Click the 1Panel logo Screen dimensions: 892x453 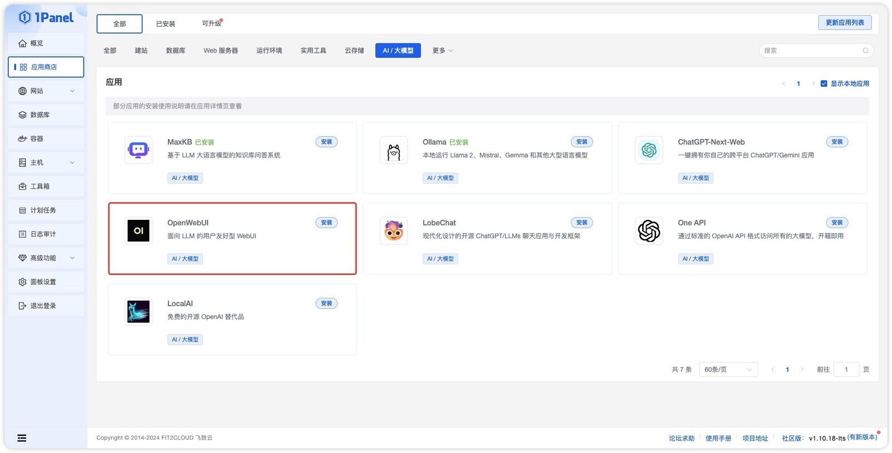click(x=46, y=17)
